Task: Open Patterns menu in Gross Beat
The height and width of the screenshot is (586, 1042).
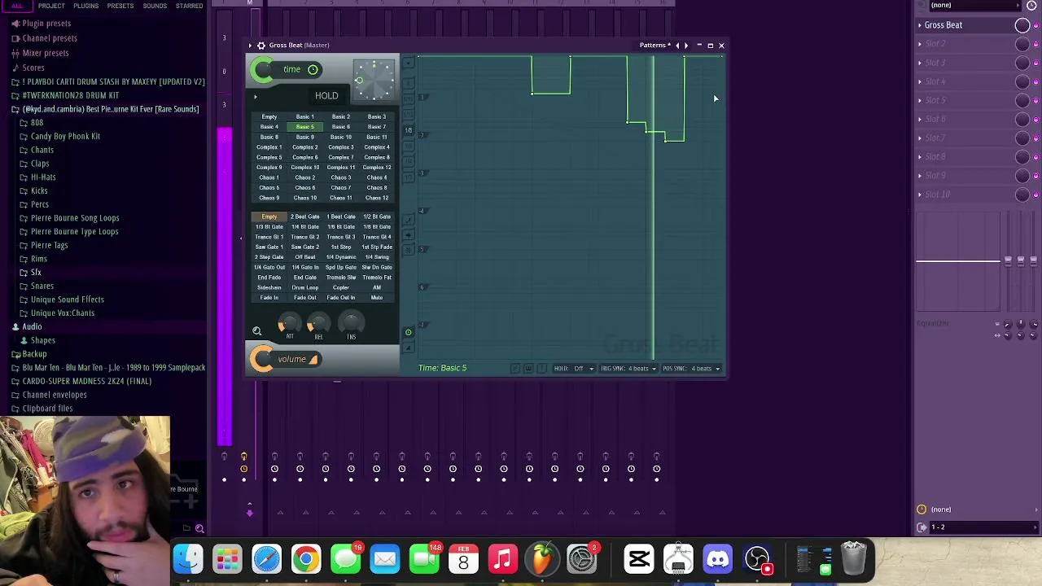Action: pos(655,46)
